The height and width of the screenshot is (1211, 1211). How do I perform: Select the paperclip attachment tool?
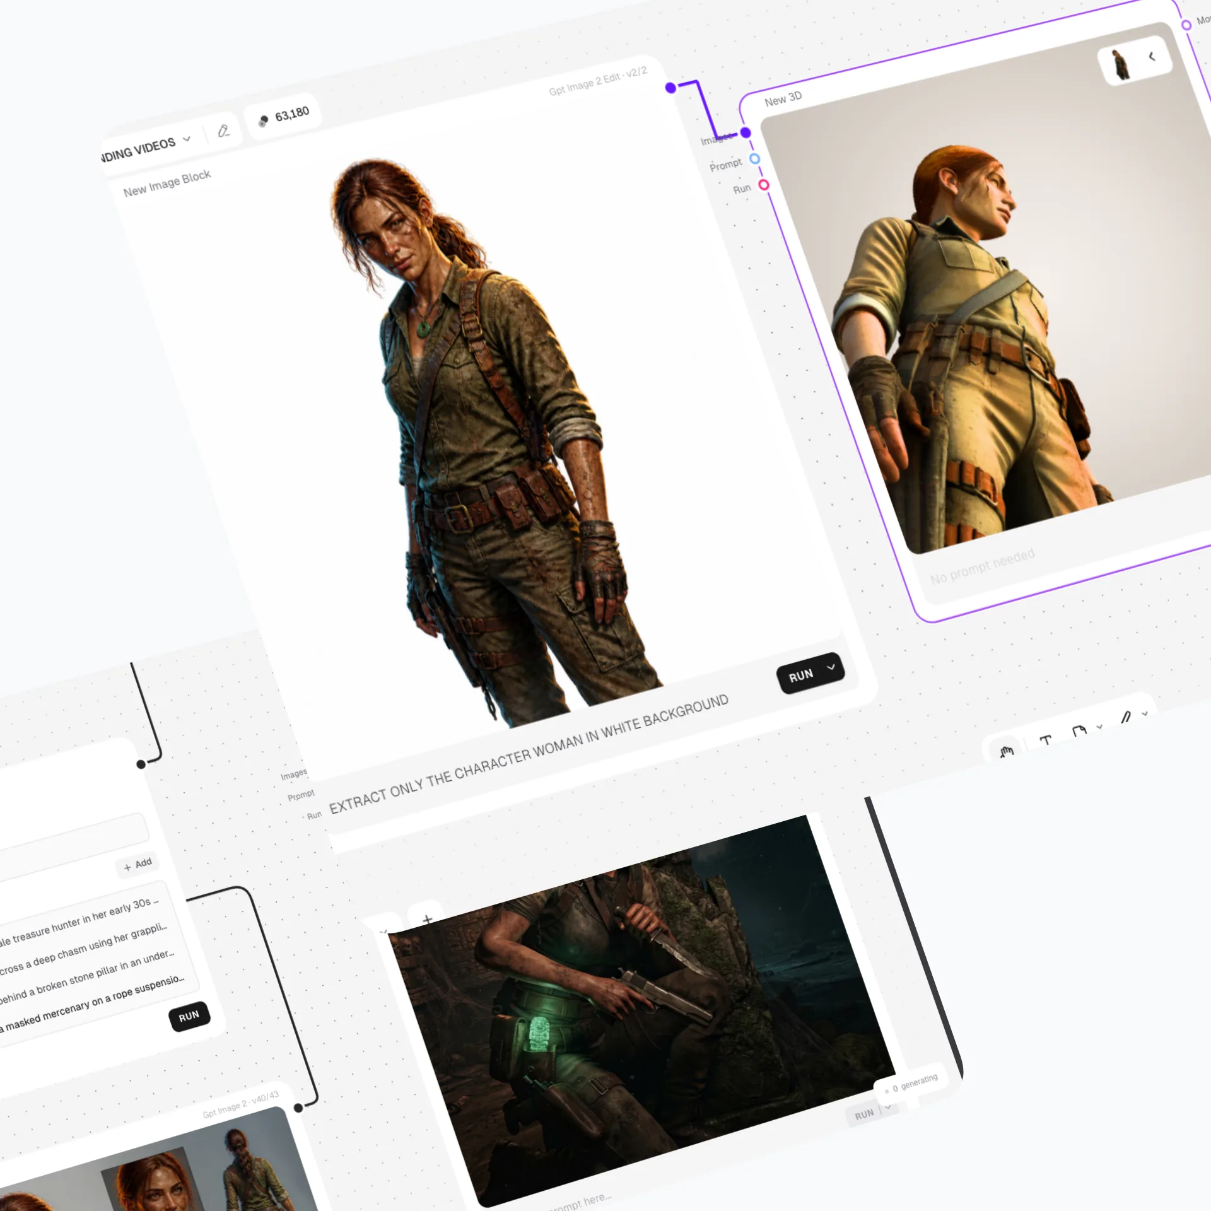pyautogui.click(x=1126, y=718)
